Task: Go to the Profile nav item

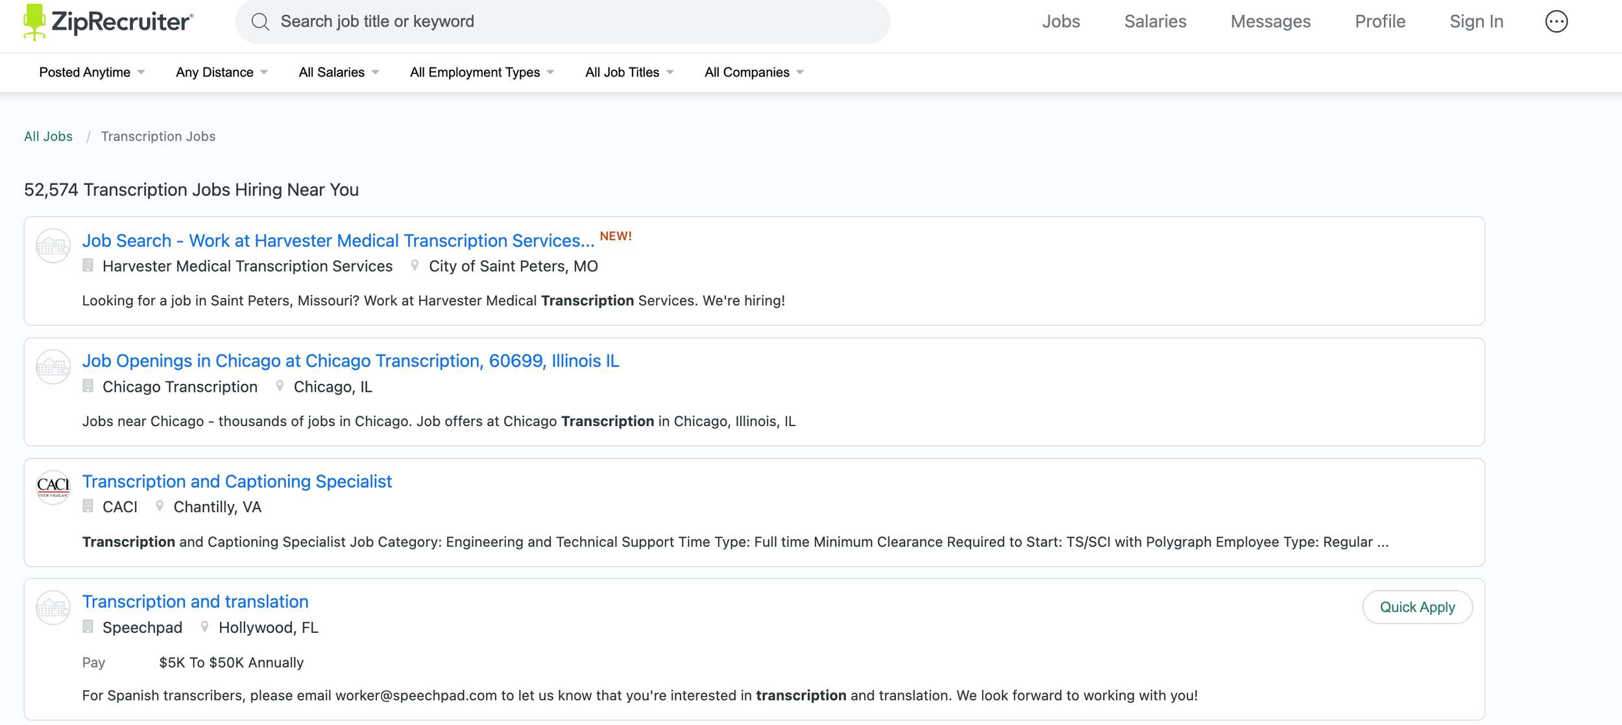Action: 1380,21
